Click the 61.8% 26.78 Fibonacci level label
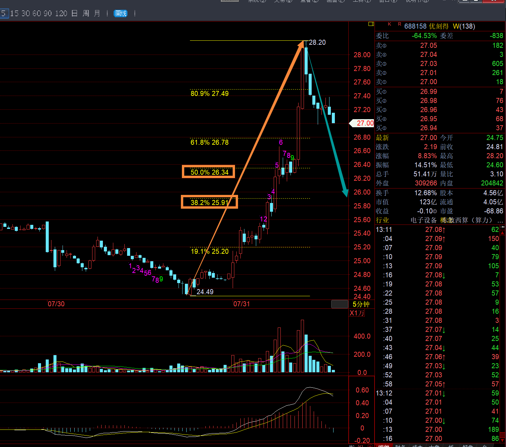 click(209, 142)
